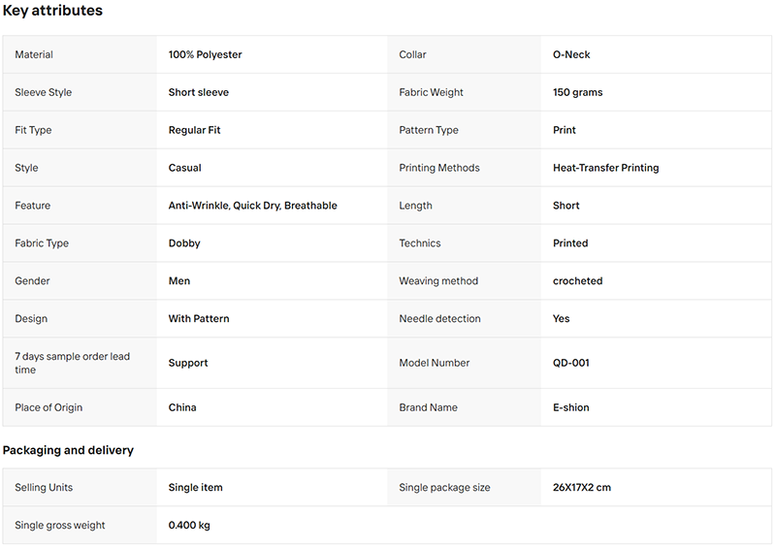Click the 150 grams fabric weight
Viewport: 776px width, 548px height.
577,92
